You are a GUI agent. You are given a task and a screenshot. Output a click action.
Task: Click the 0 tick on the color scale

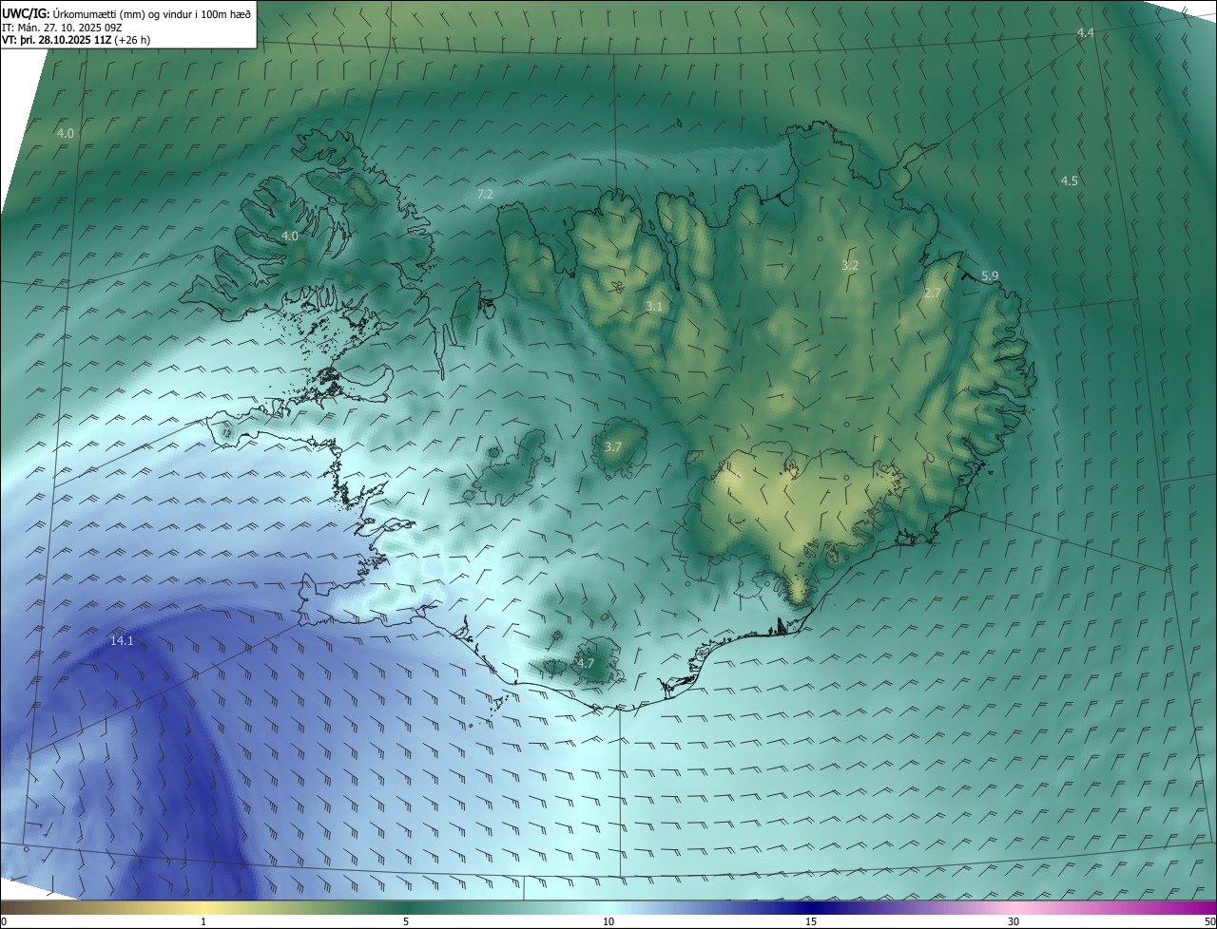[4, 921]
